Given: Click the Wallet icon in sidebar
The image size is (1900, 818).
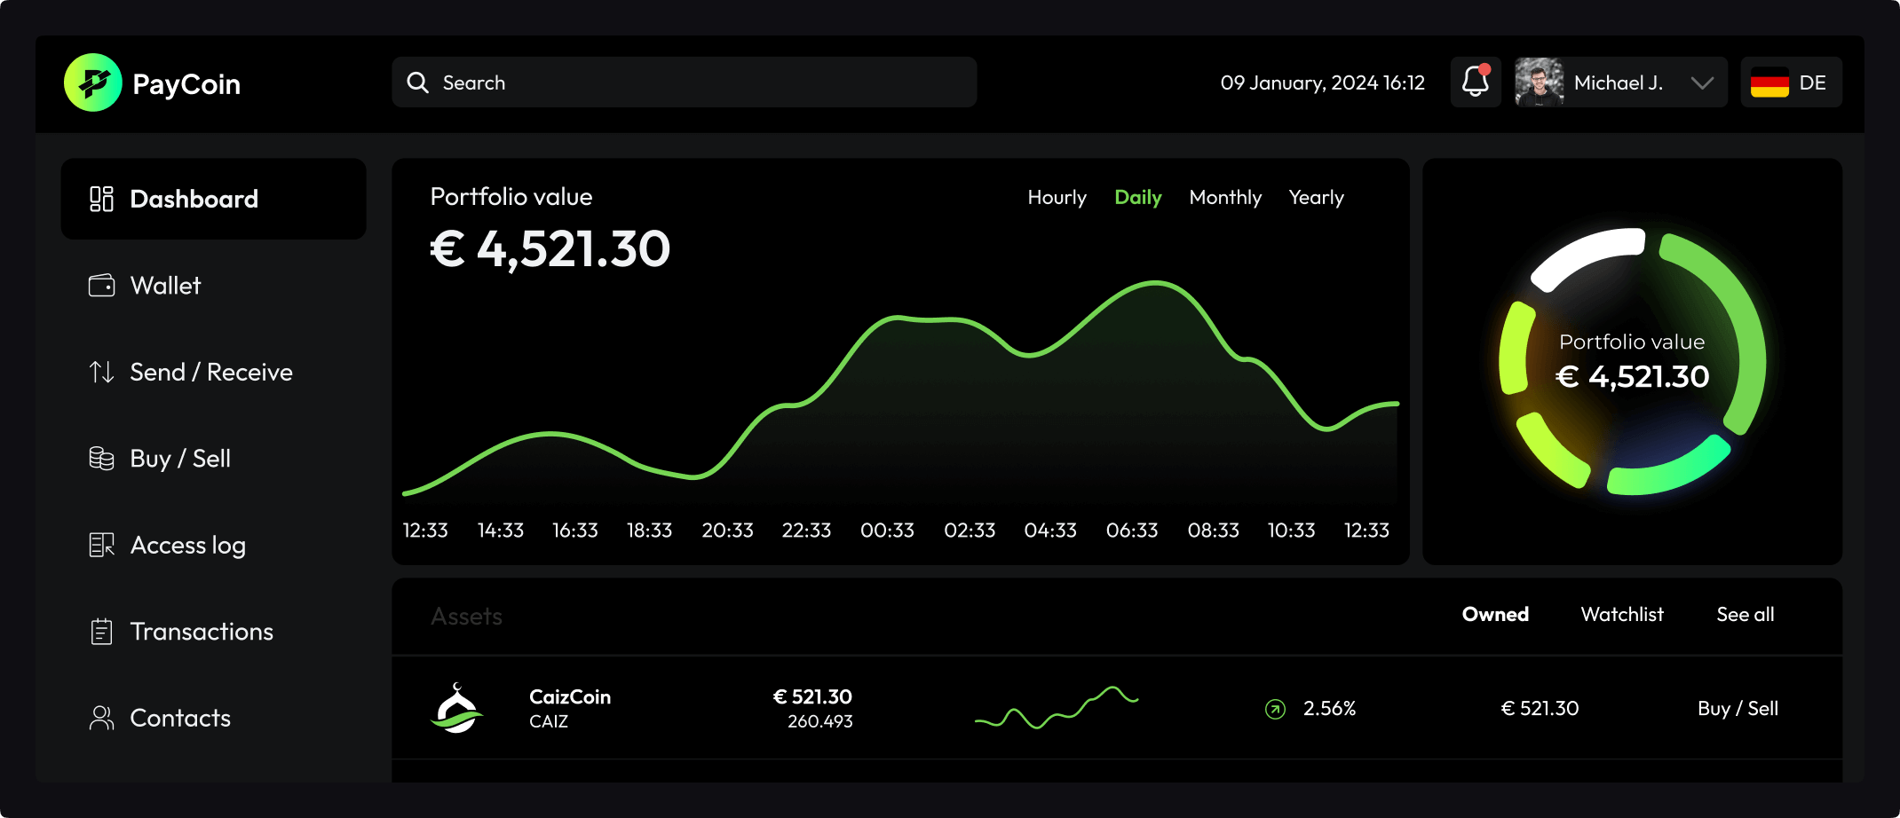Looking at the screenshot, I should pyautogui.click(x=101, y=286).
